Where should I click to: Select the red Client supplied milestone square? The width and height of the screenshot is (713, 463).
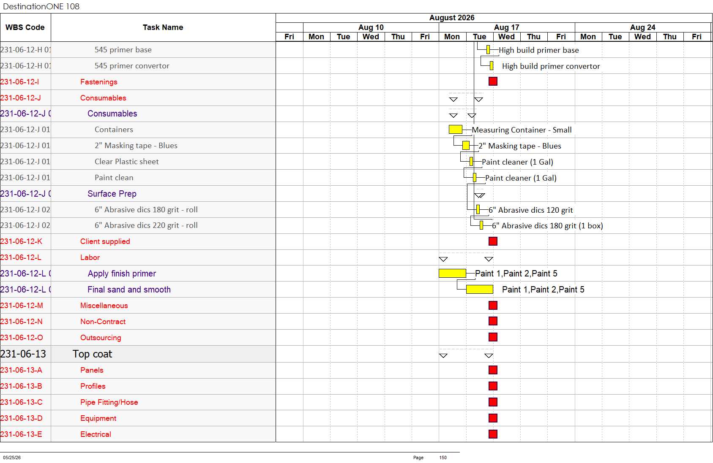(493, 241)
